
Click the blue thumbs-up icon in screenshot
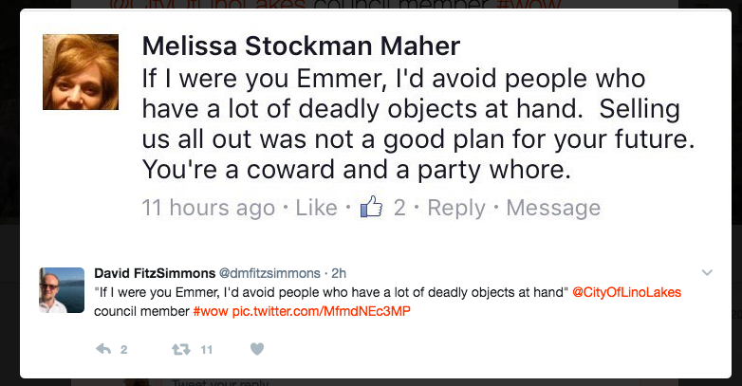point(371,208)
